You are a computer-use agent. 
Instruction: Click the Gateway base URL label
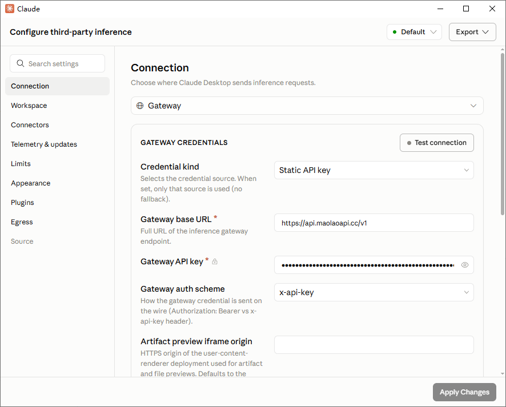(176, 219)
